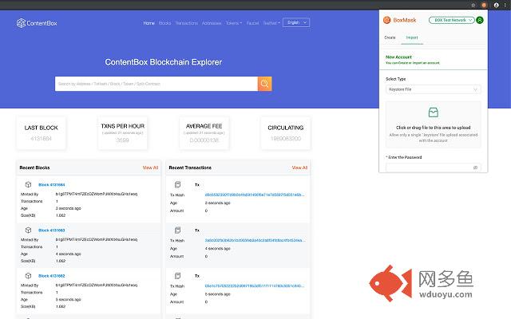
Task: Open the BOX Test Network selector
Action: tap(451, 20)
